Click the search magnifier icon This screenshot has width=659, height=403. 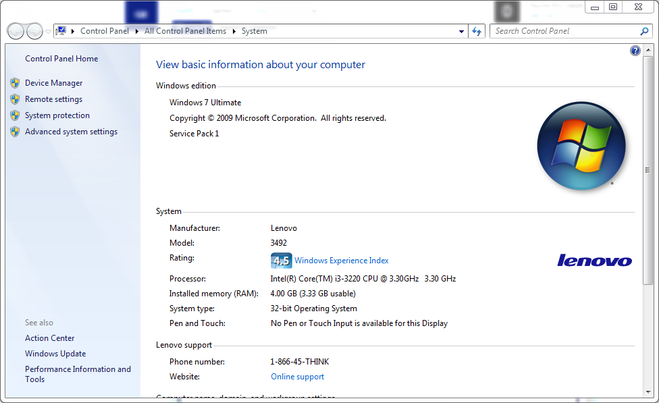(644, 31)
